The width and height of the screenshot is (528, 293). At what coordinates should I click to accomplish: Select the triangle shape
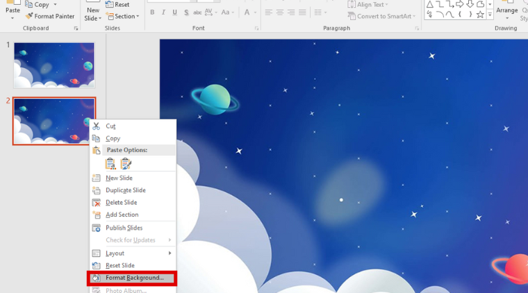(x=429, y=4)
